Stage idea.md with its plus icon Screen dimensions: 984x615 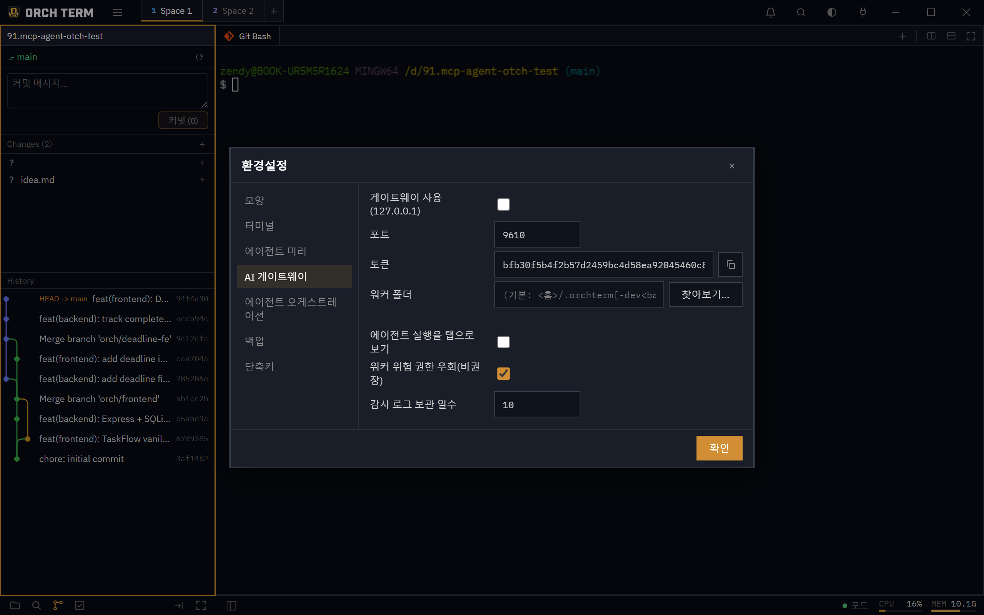(x=202, y=180)
